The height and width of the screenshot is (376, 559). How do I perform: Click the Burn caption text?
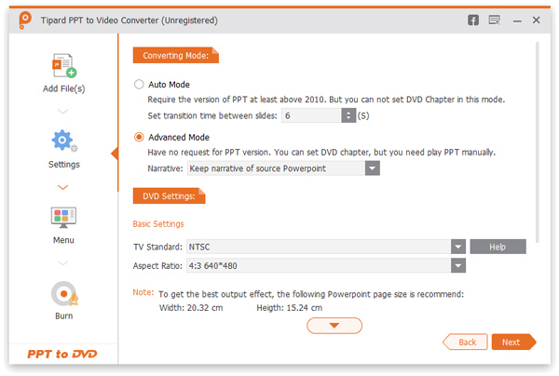tap(63, 316)
